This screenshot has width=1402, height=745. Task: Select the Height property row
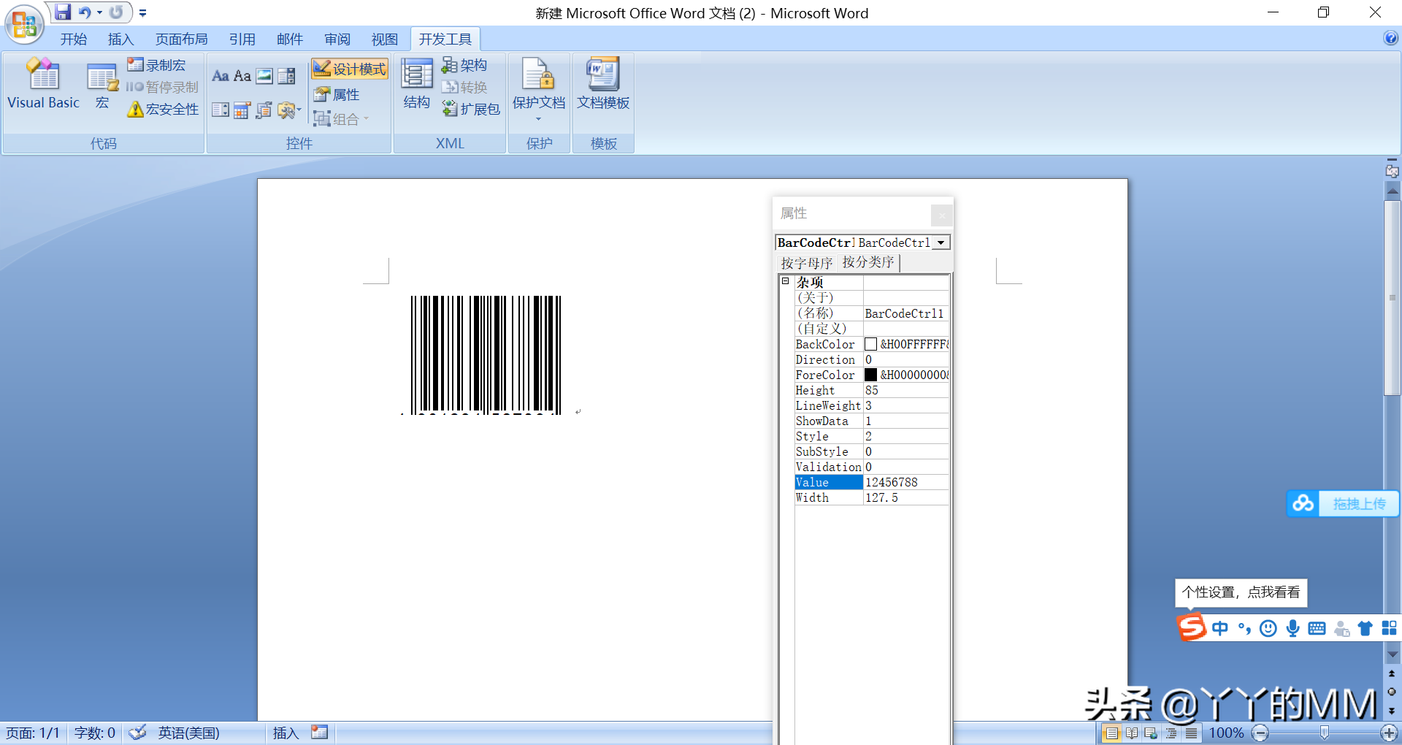pos(872,390)
